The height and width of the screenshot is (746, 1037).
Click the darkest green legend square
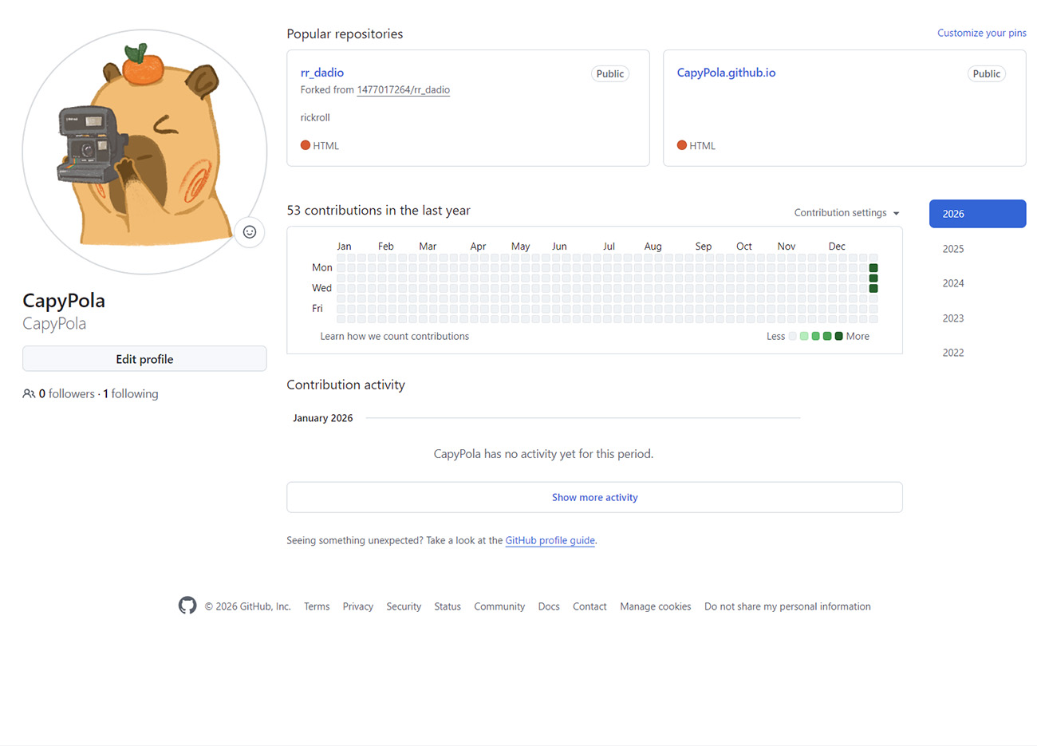838,337
